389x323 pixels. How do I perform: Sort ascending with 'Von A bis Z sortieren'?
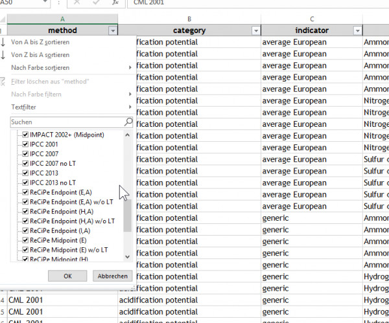pos(40,42)
